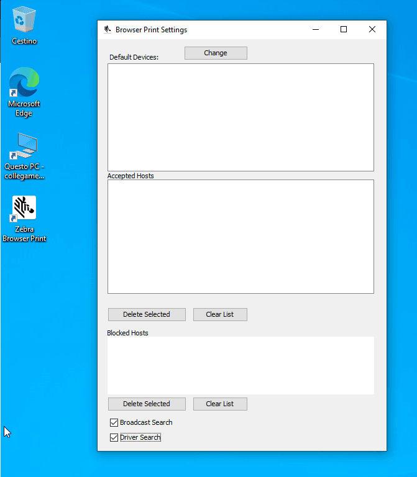Image resolution: width=417 pixels, height=477 pixels.
Task: Minimize the Browser Print Settings window
Action: coord(315,29)
